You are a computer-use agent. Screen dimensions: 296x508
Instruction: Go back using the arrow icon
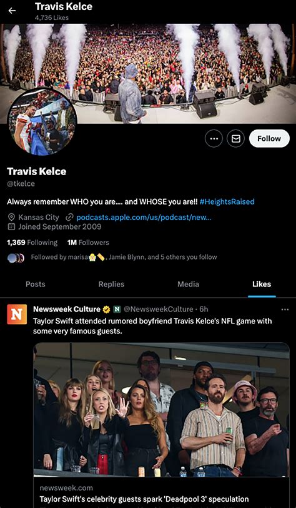(x=12, y=11)
